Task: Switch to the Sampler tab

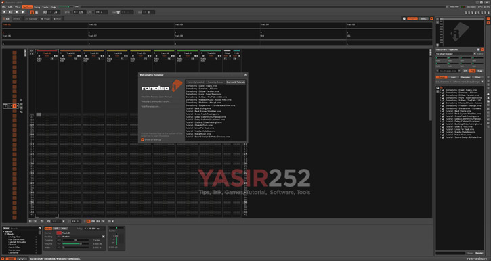Action: [x=31, y=19]
